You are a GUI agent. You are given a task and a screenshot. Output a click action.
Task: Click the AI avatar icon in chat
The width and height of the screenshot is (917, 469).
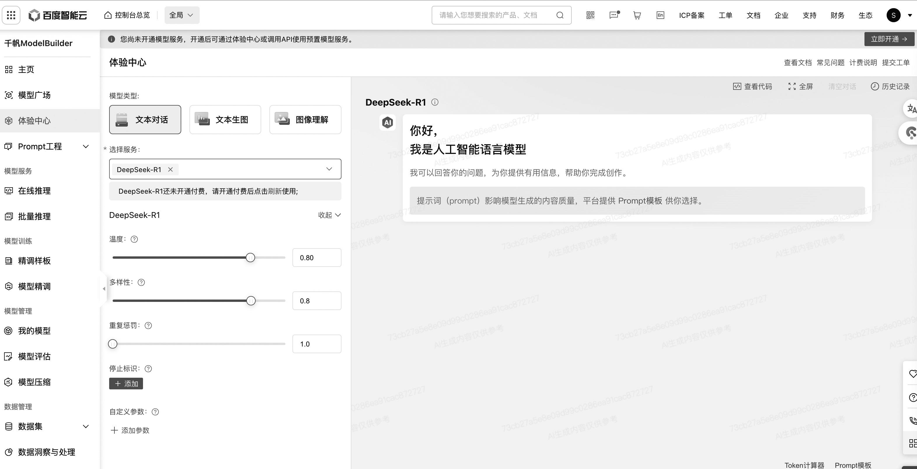[x=387, y=123]
